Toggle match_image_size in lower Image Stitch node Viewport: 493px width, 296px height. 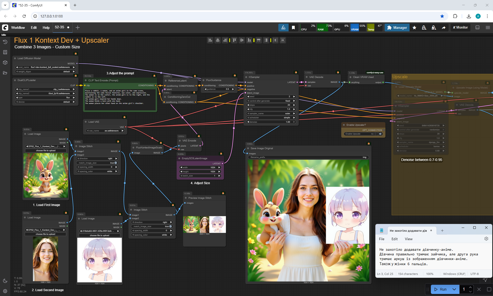tap(170, 226)
